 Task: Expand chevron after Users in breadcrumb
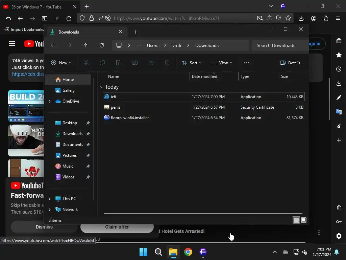tap(165, 45)
